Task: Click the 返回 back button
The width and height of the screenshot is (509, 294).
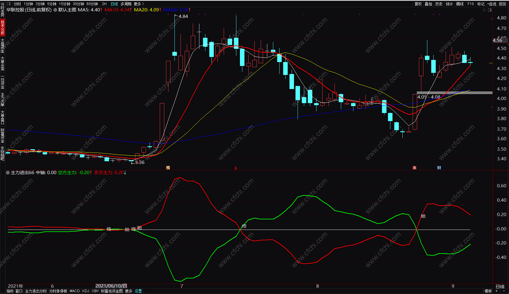Action: click(x=502, y=4)
